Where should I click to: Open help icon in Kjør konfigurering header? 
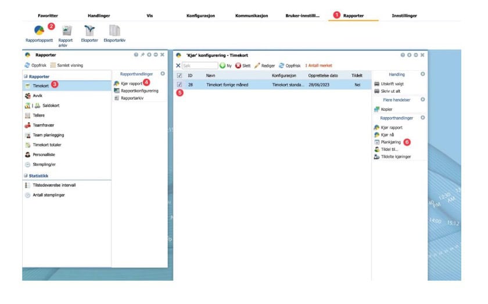click(x=403, y=55)
